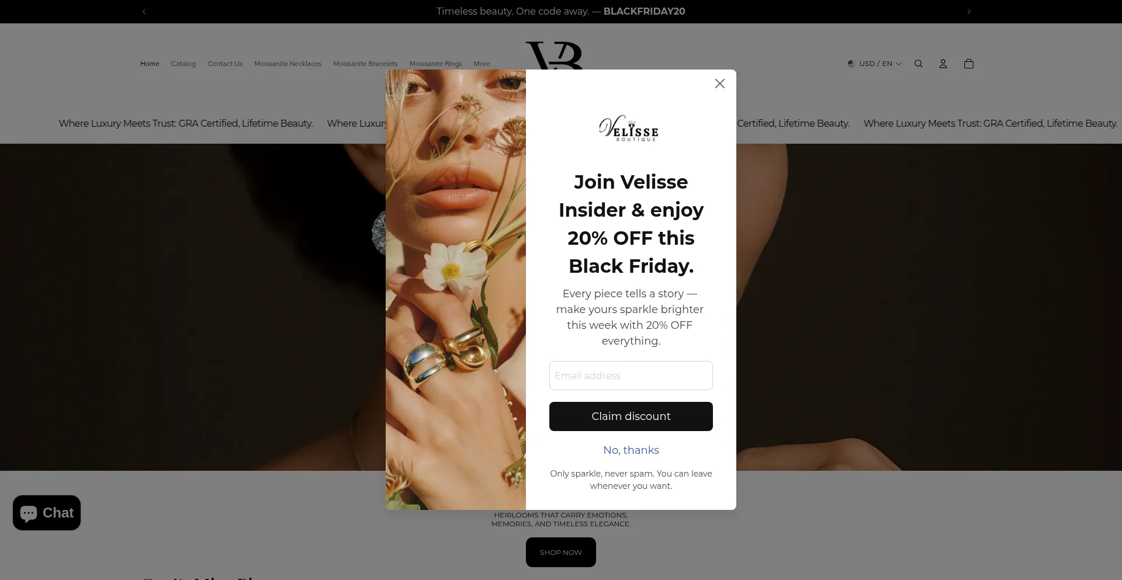Expand the USD / EN selector
Image resolution: width=1122 pixels, height=580 pixels.
(875, 64)
